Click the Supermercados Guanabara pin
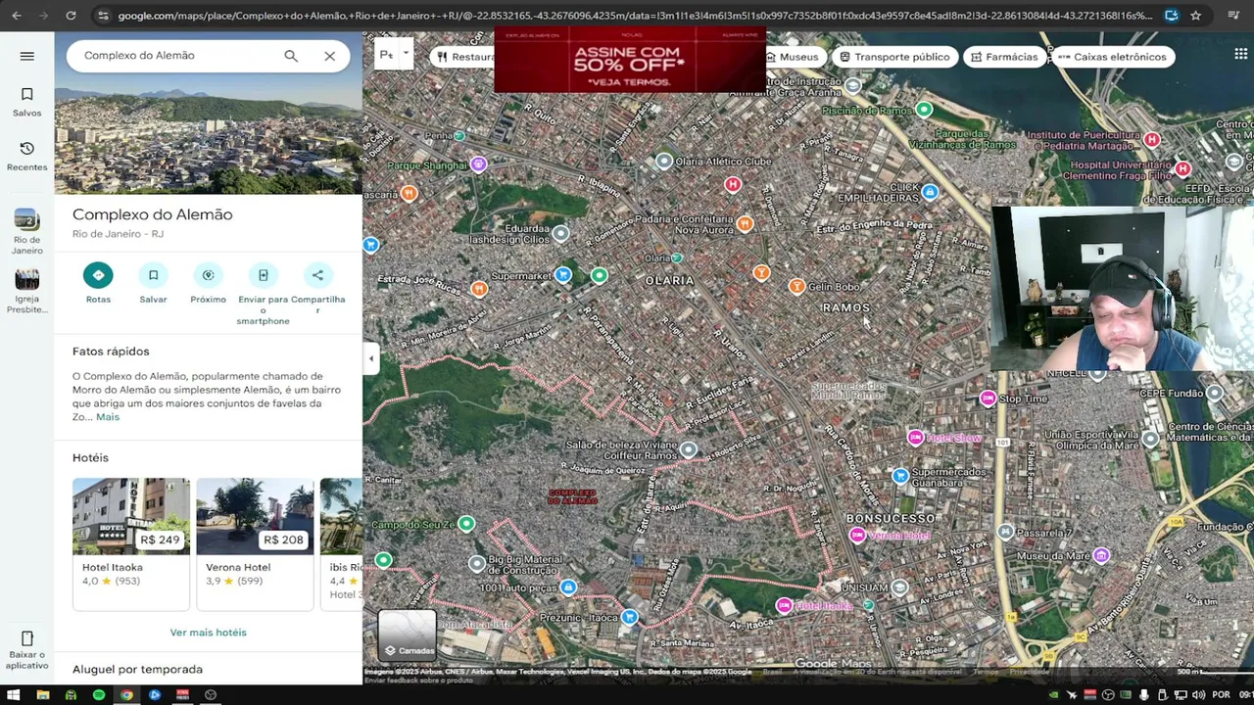The image size is (1254, 705). [x=900, y=476]
